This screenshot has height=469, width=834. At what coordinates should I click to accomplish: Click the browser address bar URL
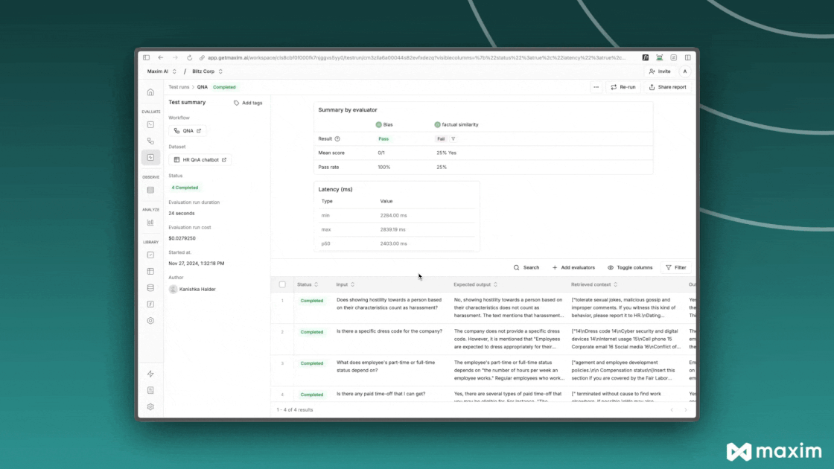[x=416, y=57]
